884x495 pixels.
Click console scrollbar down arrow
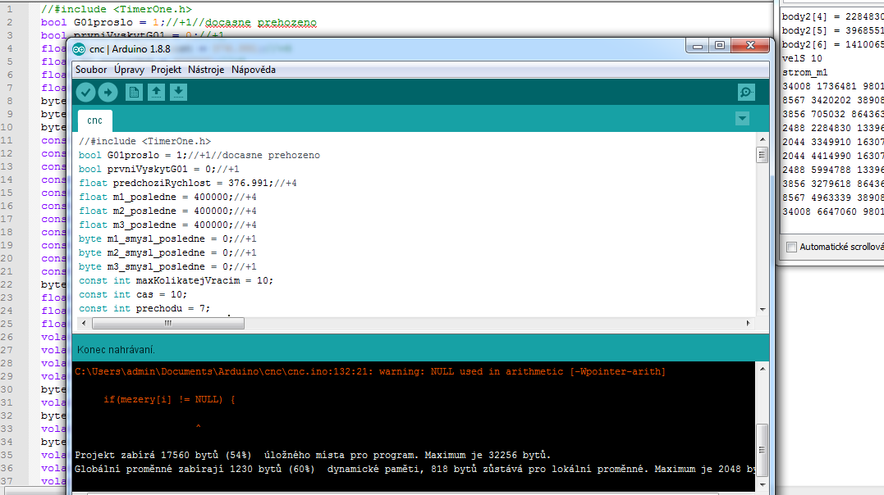tap(763, 484)
